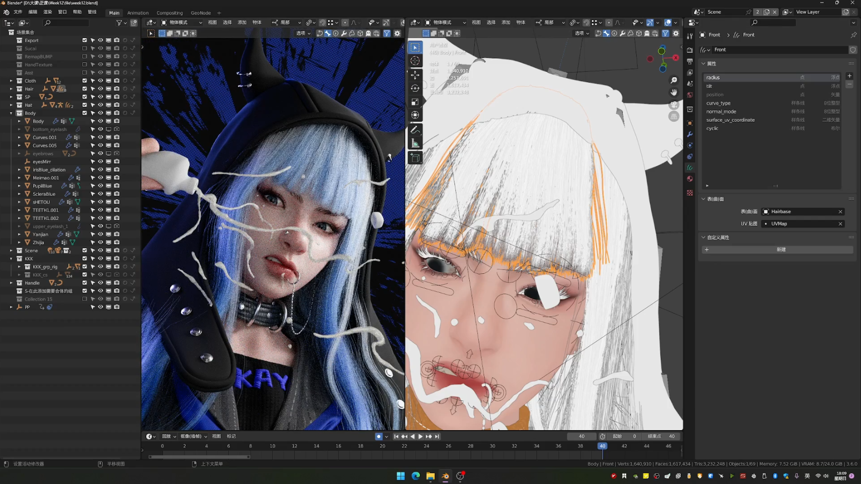Image resolution: width=861 pixels, height=484 pixels.
Task: Collapse the Body collection in the outliner
Action: click(11, 113)
